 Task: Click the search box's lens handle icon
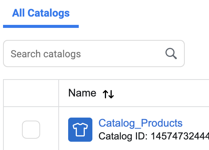tap(174, 57)
